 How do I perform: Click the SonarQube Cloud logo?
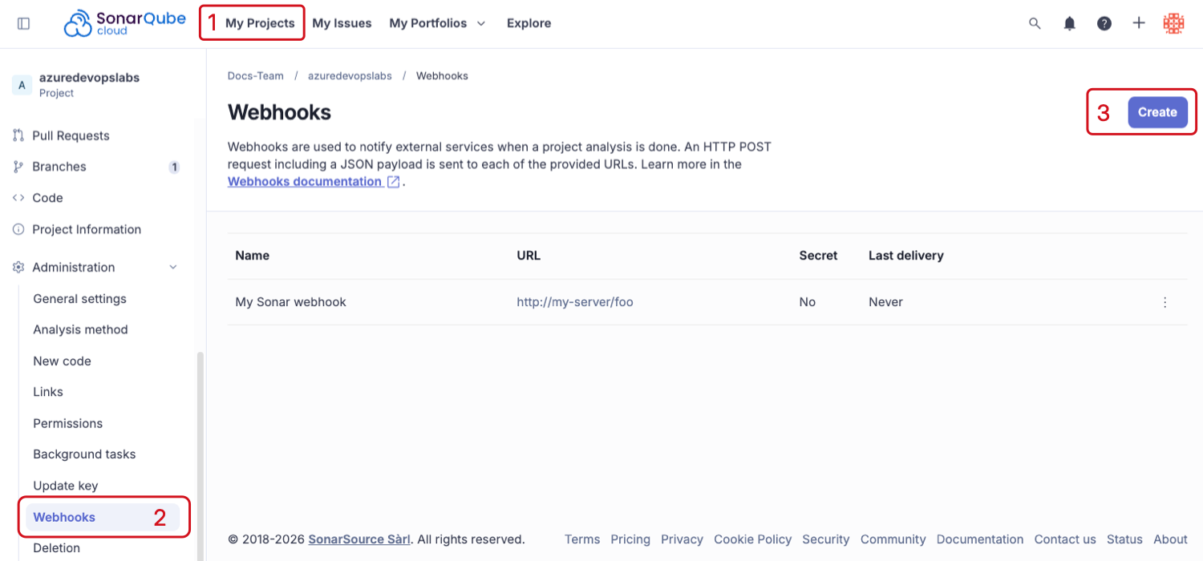[124, 23]
